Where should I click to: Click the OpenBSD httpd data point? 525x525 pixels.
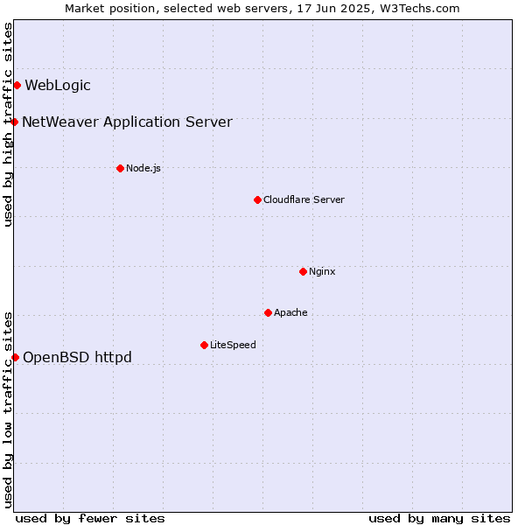[16, 357]
